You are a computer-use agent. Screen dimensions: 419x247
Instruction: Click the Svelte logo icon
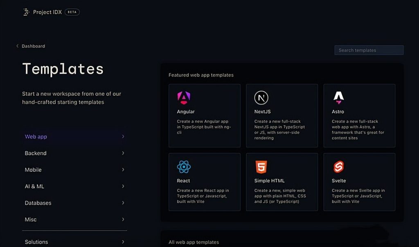click(x=338, y=167)
